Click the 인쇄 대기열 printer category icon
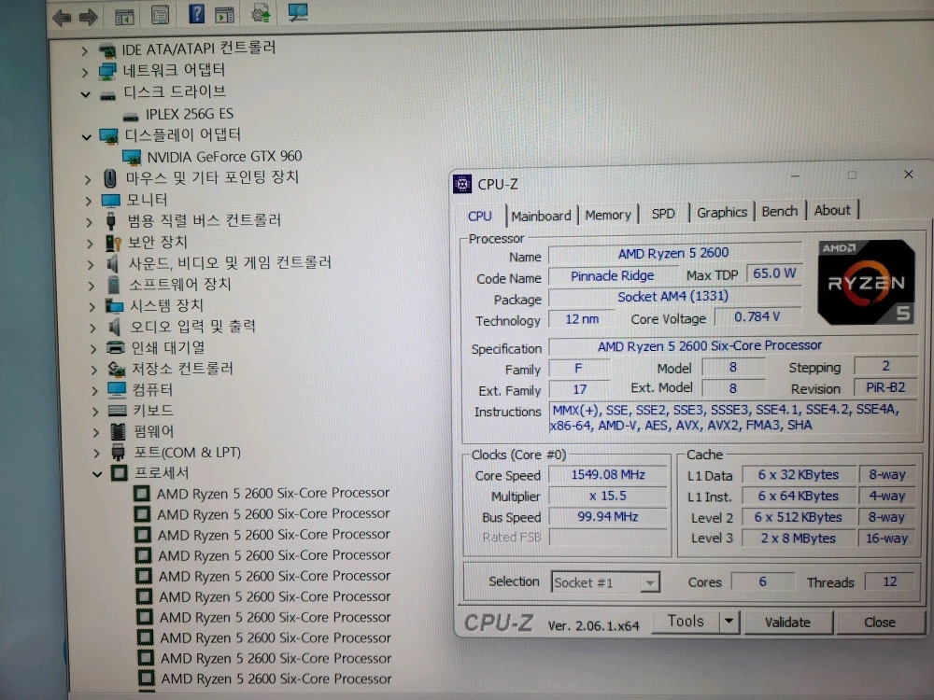The width and height of the screenshot is (934, 700). 115,347
